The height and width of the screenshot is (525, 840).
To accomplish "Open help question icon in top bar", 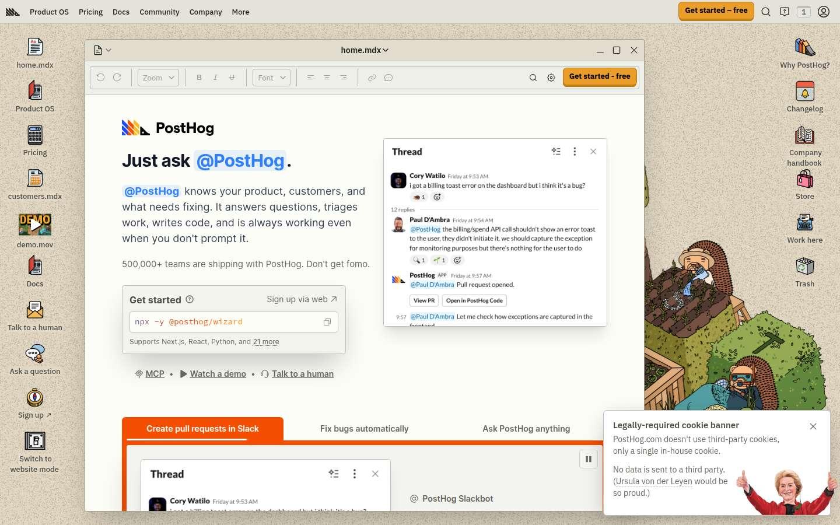I will [x=785, y=12].
